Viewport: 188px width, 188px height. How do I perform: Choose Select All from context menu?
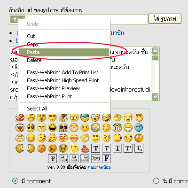pyautogui.click(x=64, y=109)
